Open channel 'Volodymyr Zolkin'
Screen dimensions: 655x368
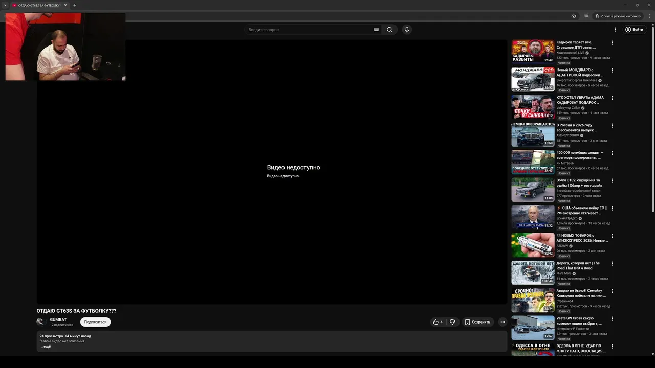pyautogui.click(x=569, y=108)
